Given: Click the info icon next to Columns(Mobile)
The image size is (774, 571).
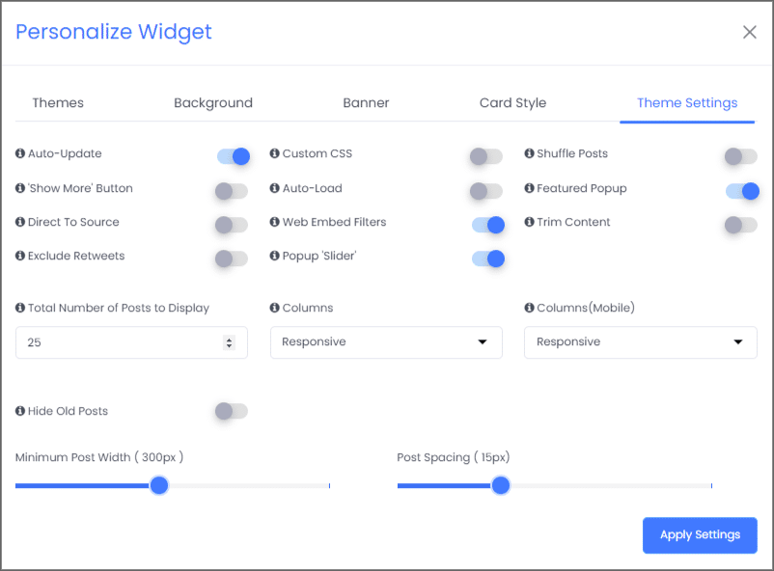Looking at the screenshot, I should (529, 308).
